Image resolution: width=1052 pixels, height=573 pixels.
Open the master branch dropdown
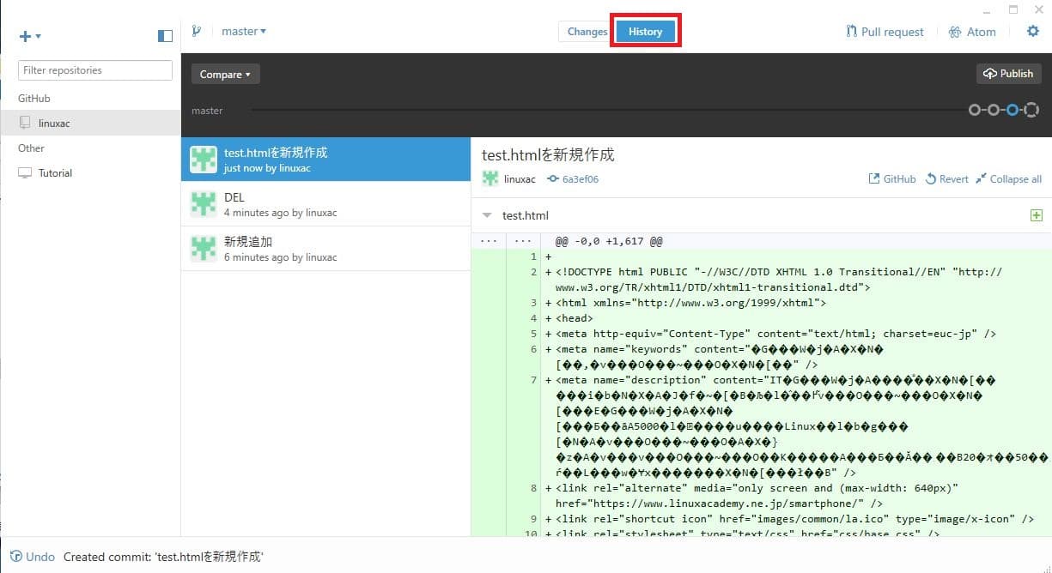point(244,31)
